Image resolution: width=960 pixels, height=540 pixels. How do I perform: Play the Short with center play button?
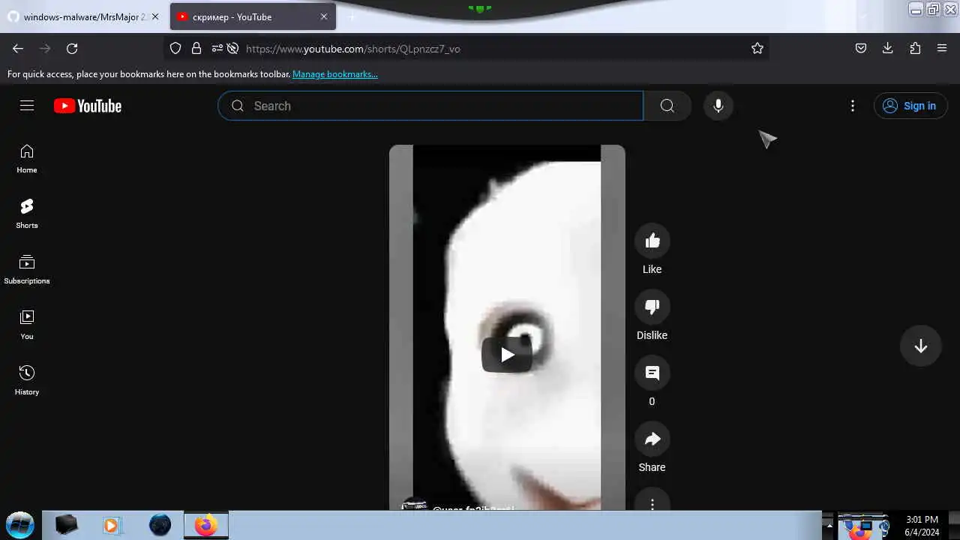(507, 355)
